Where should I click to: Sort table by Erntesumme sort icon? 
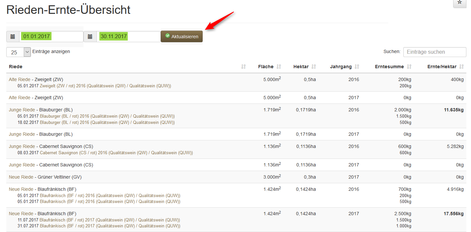click(409, 67)
